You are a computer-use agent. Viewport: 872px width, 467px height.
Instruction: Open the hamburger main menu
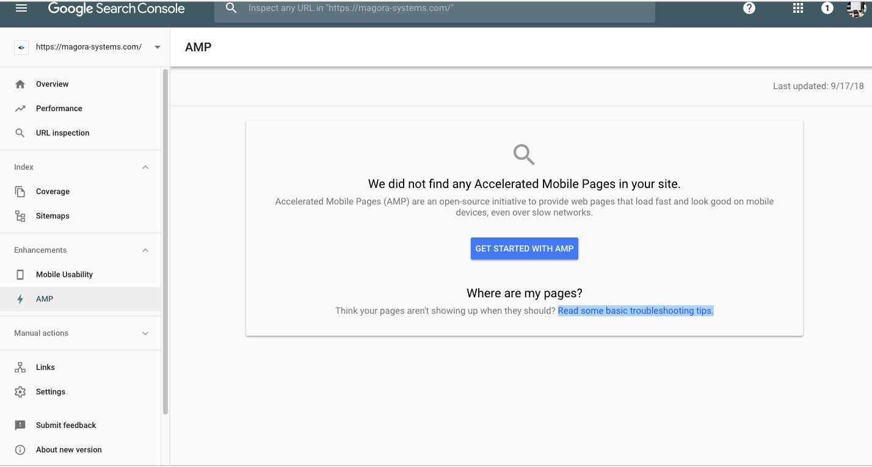[x=21, y=8]
